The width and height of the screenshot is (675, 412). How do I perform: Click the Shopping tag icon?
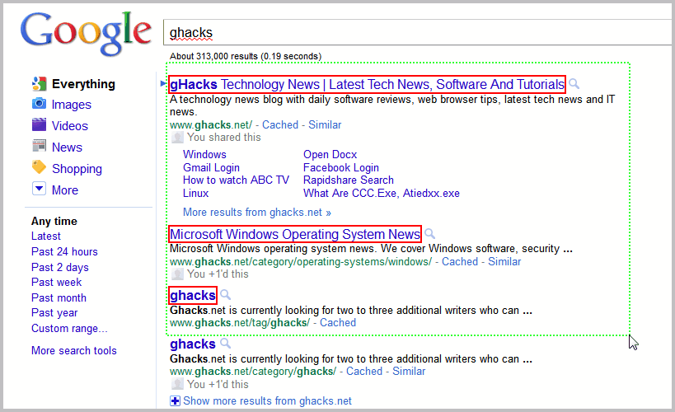40,167
